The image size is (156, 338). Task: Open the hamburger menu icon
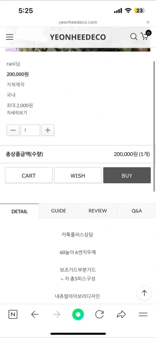pos(10,37)
